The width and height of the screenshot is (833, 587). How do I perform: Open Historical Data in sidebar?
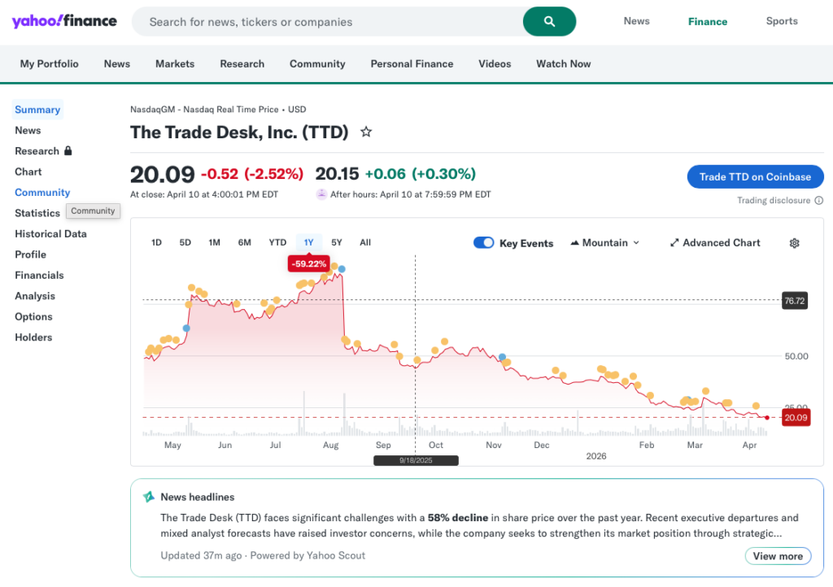click(50, 234)
